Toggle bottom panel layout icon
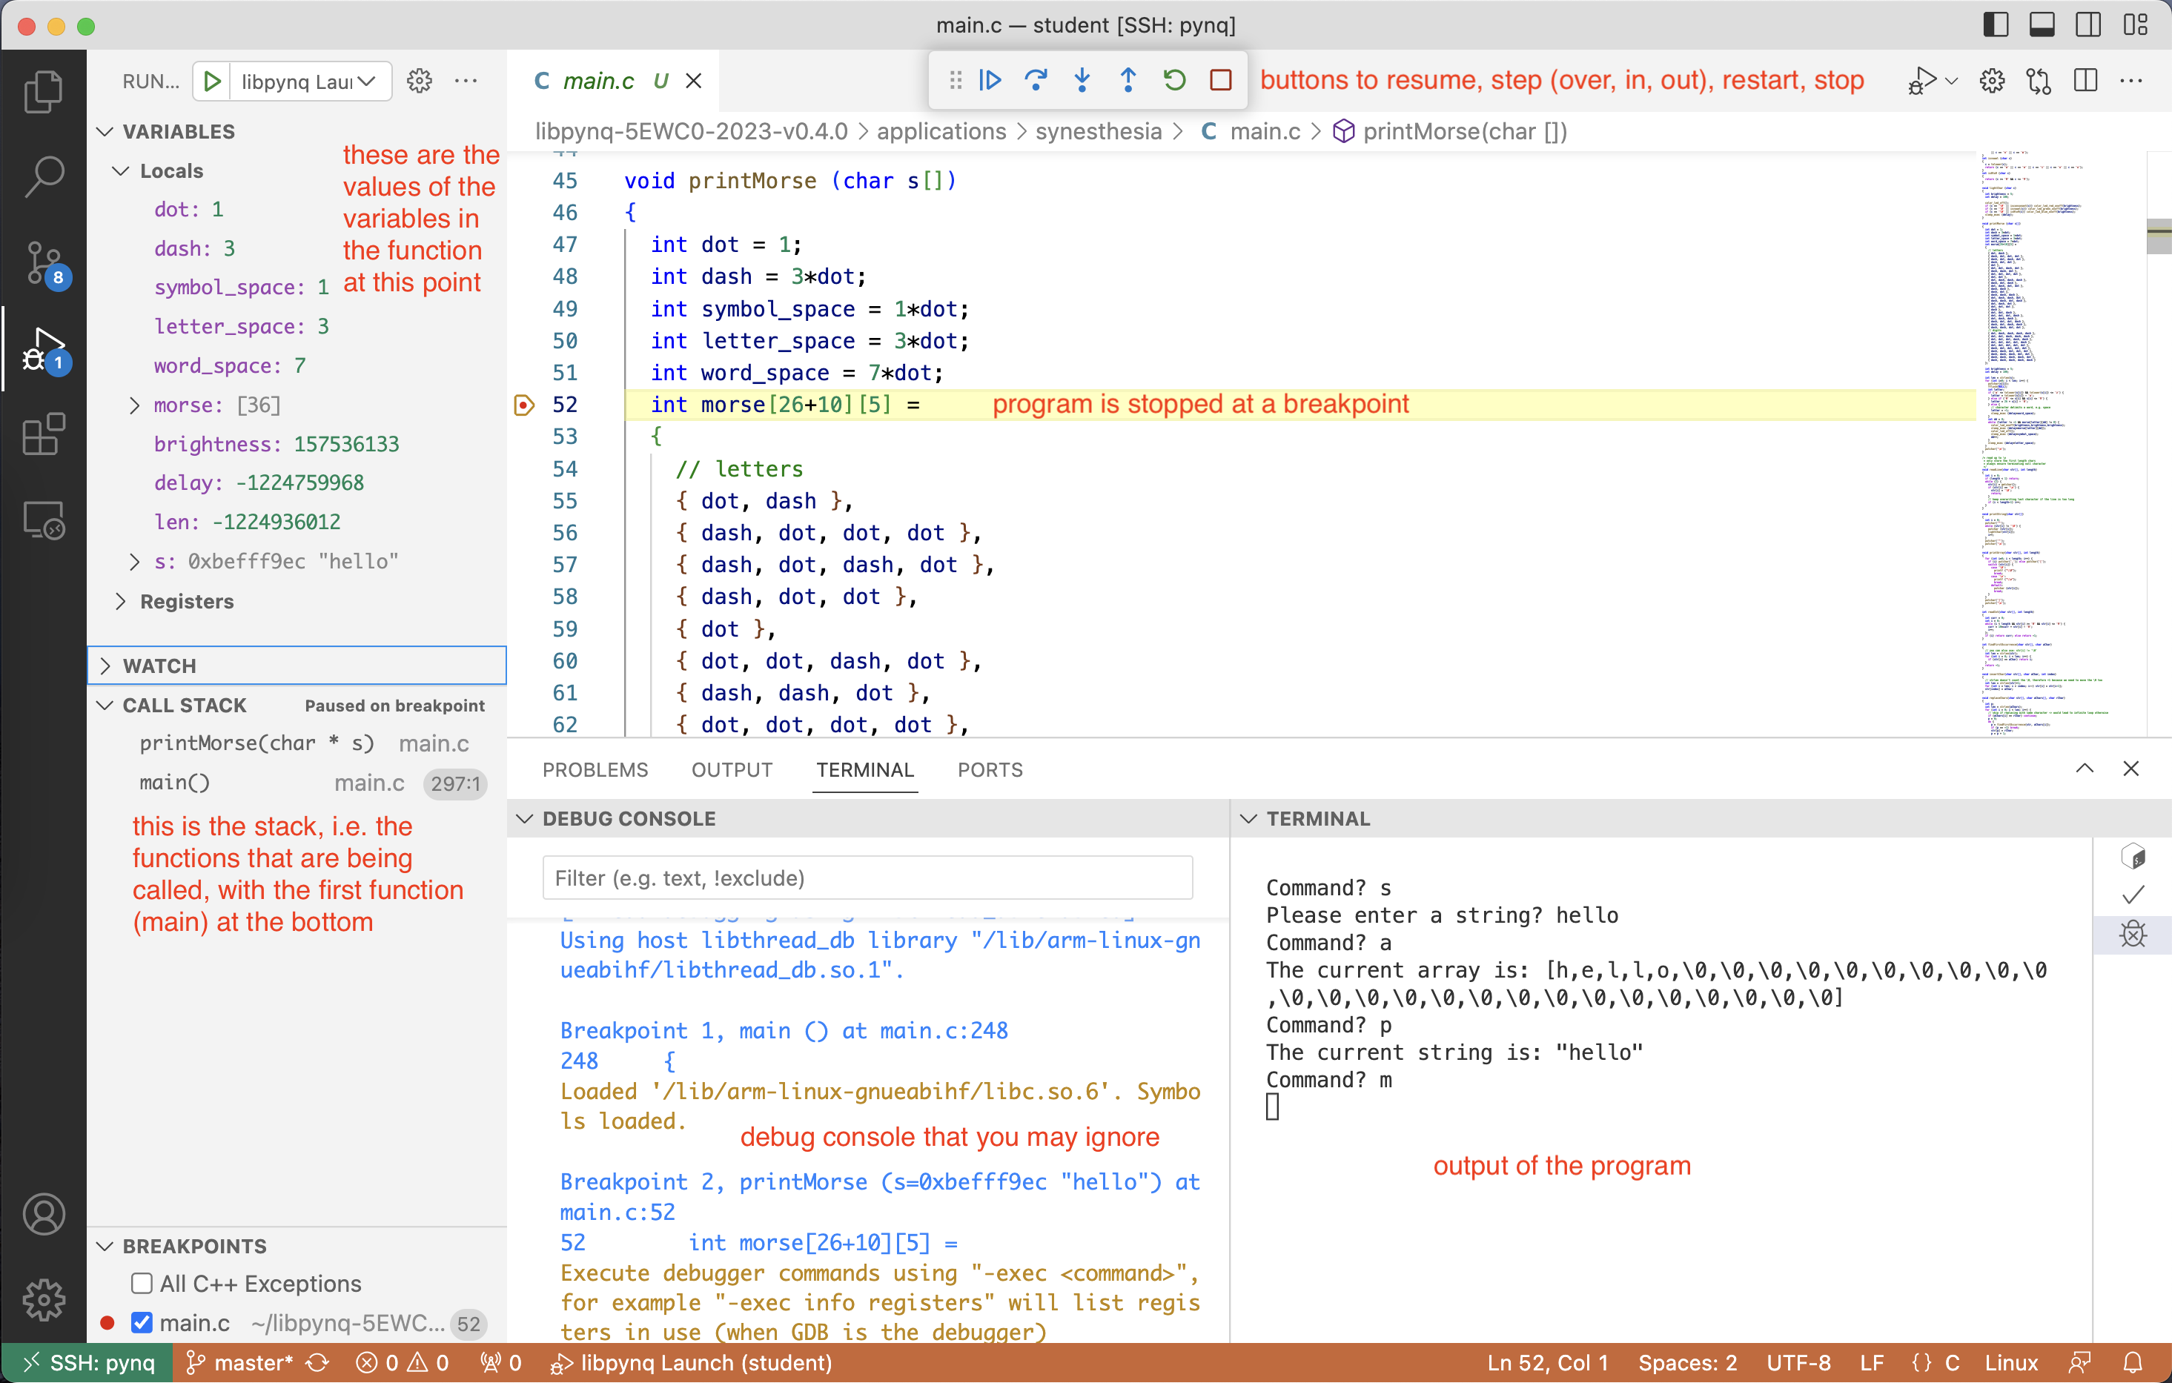The height and width of the screenshot is (1383, 2172). click(x=2042, y=24)
